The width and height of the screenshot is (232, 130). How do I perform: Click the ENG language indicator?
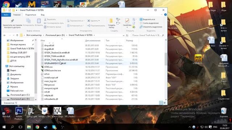(215, 127)
